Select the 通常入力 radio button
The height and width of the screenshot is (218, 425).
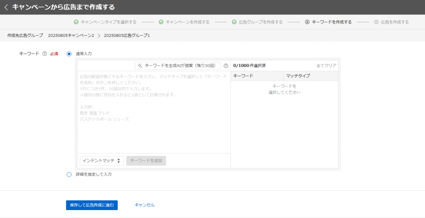click(69, 54)
